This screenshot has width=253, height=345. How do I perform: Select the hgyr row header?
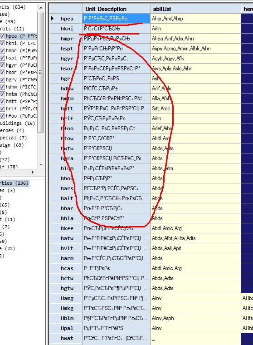66,59
